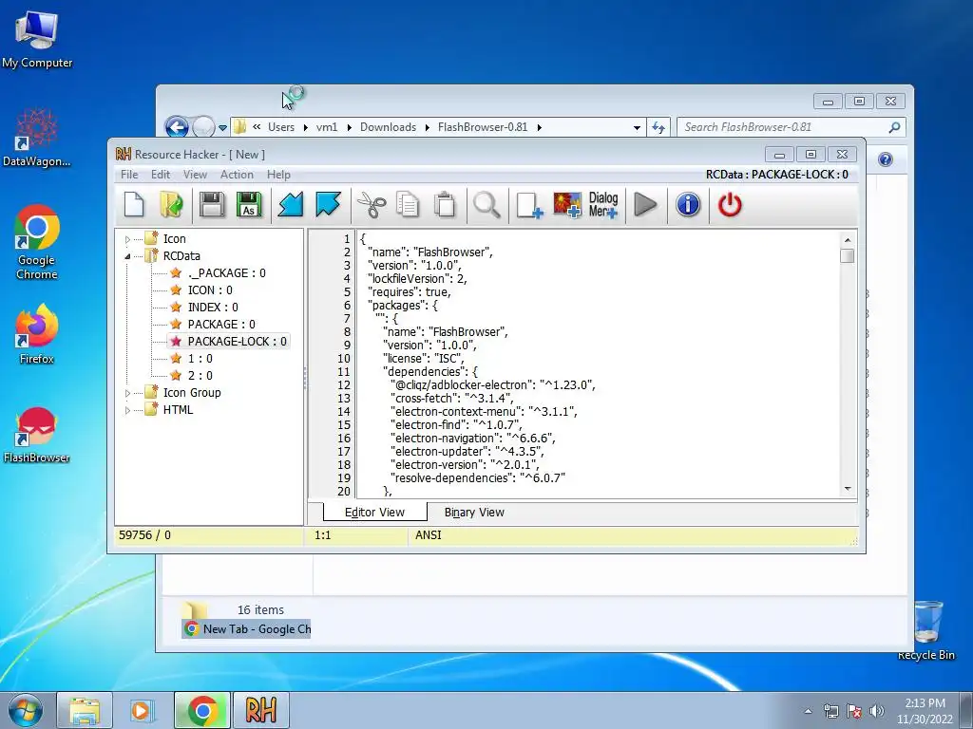Open the Help menu
973x729 pixels.
pyautogui.click(x=278, y=175)
